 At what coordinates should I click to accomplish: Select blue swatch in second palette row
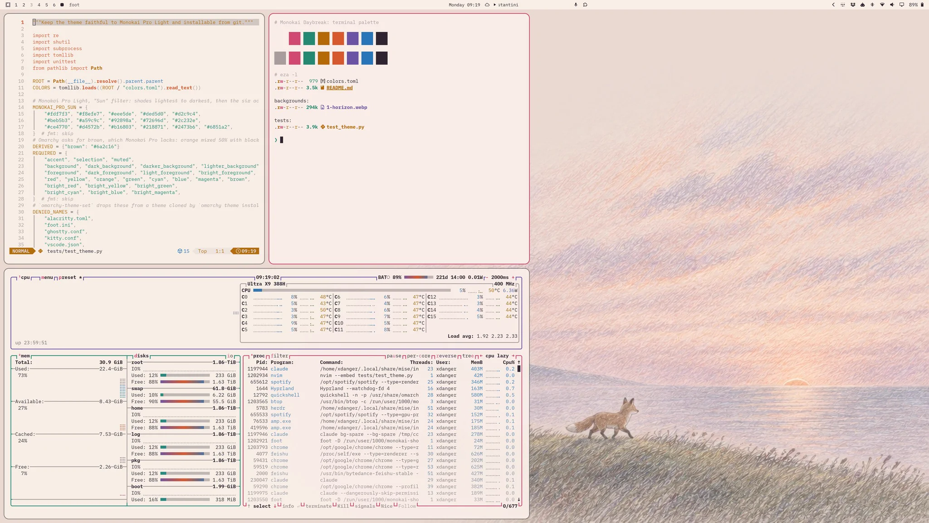pyautogui.click(x=367, y=58)
